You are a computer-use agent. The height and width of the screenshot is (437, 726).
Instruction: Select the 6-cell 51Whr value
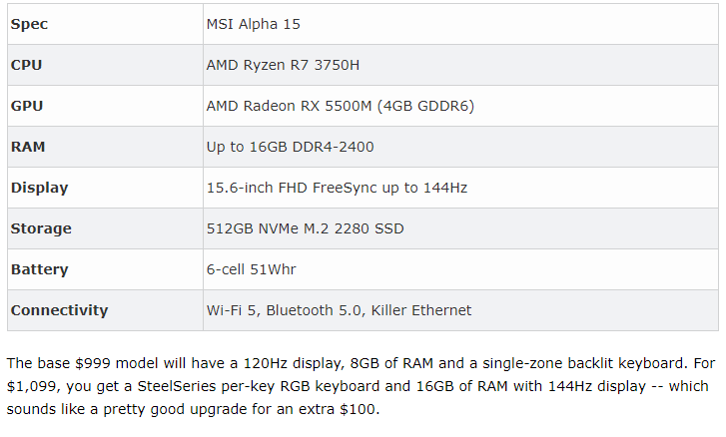[x=251, y=269]
